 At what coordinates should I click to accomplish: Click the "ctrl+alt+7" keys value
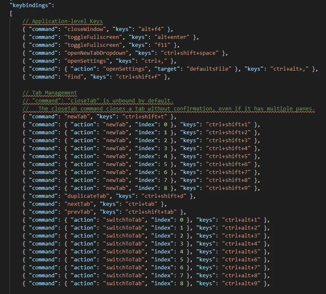tap(241, 268)
